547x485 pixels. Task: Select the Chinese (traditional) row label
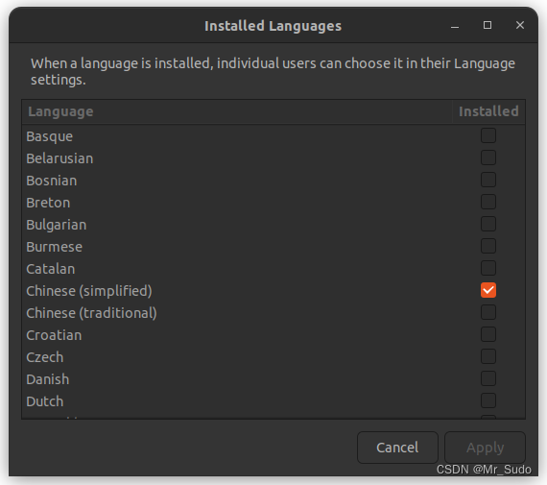pos(92,313)
